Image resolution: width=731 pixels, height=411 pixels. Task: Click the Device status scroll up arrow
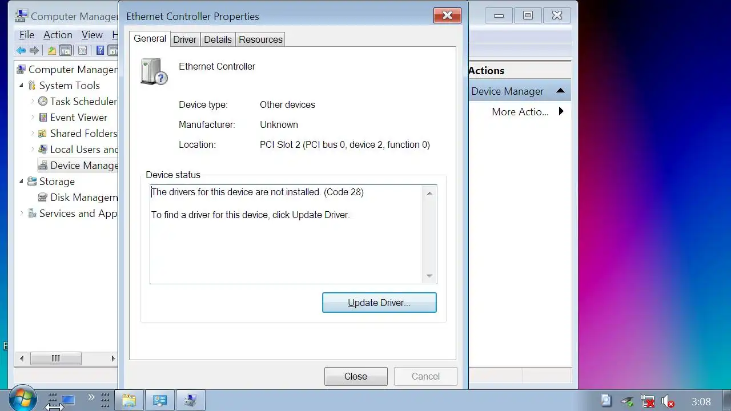(x=429, y=194)
